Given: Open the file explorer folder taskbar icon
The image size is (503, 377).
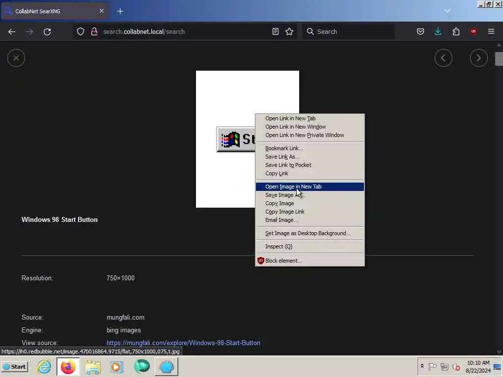Looking at the screenshot, I should pyautogui.click(x=93, y=366).
